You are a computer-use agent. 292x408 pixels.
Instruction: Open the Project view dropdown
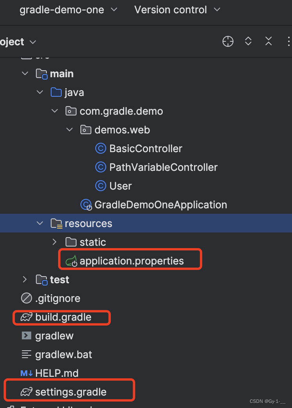(x=32, y=42)
